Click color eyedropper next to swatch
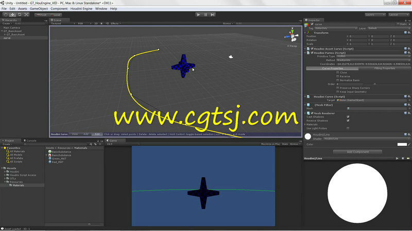Screen dimensions: 412x231 coord(409,144)
